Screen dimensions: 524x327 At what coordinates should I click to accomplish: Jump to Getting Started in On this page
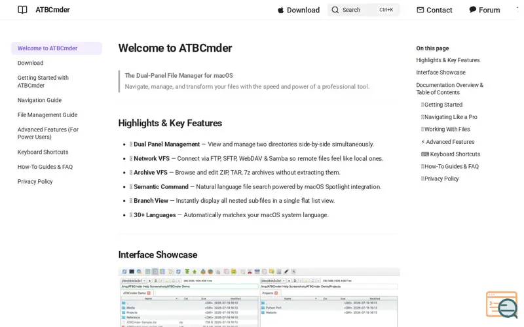(441, 105)
